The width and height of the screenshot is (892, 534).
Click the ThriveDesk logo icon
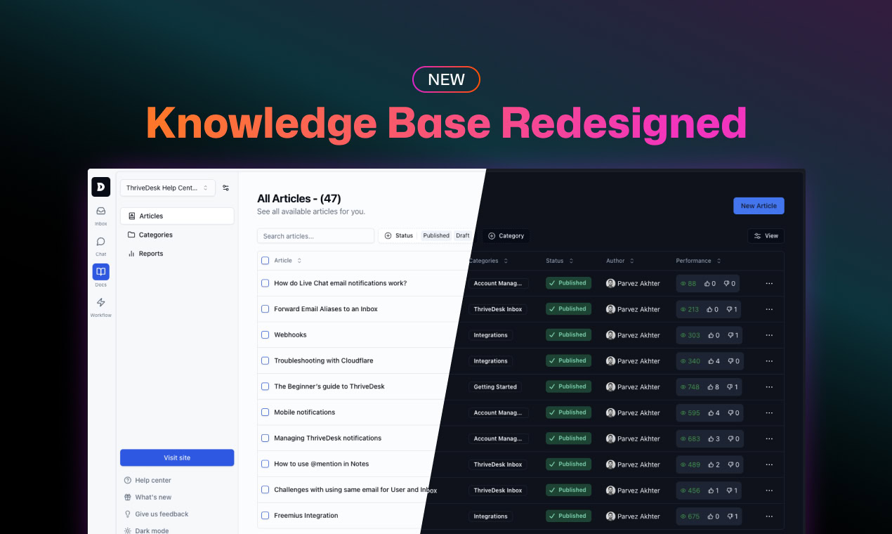click(x=101, y=187)
